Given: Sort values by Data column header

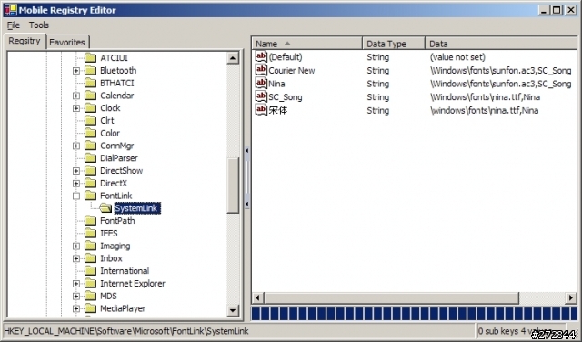Looking at the screenshot, I should [x=501, y=44].
